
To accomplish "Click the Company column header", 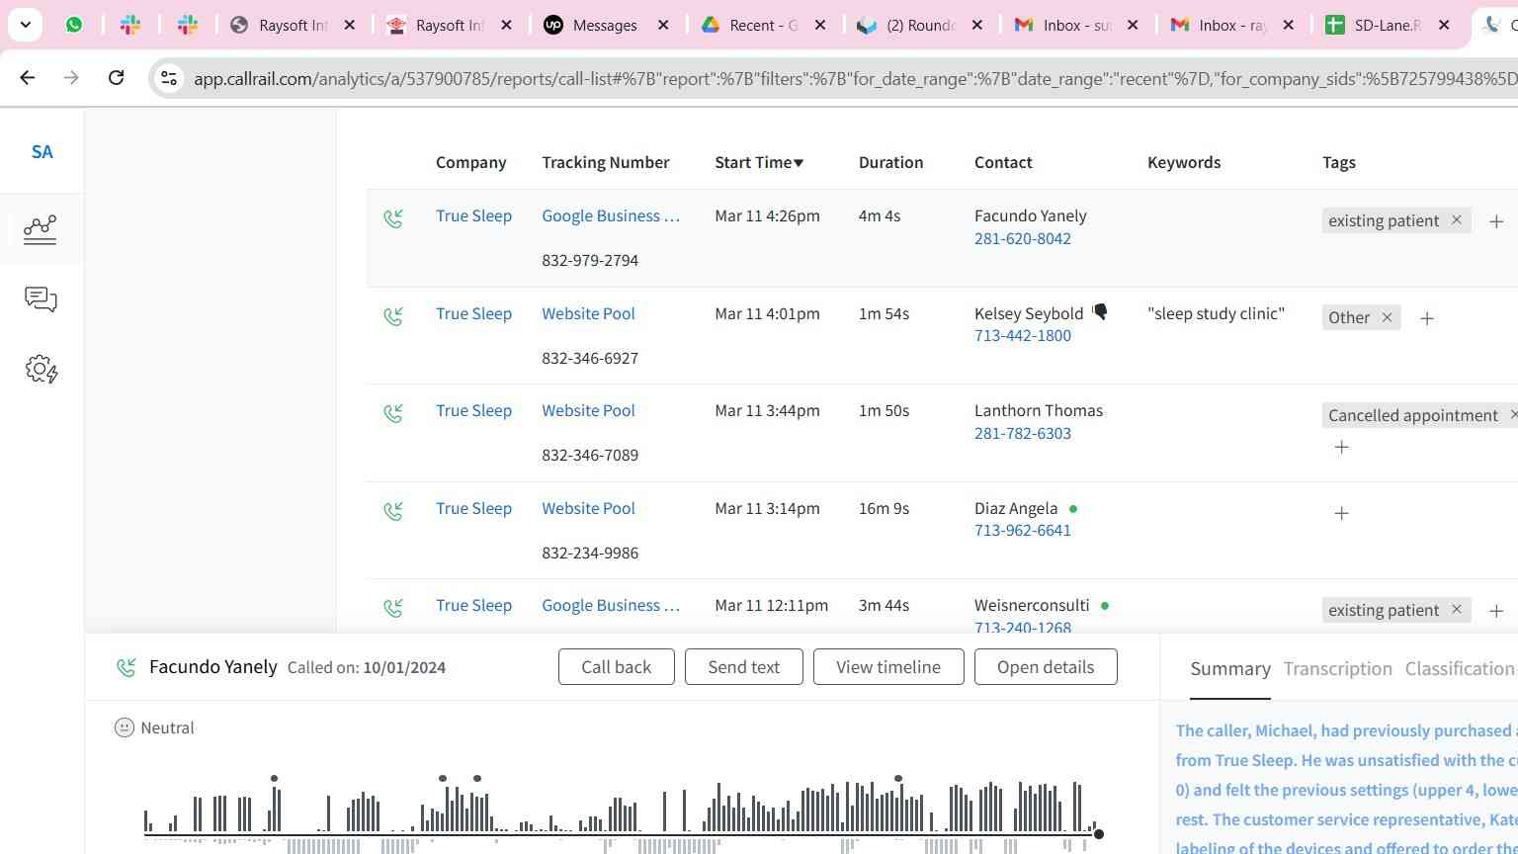I will click(470, 162).
